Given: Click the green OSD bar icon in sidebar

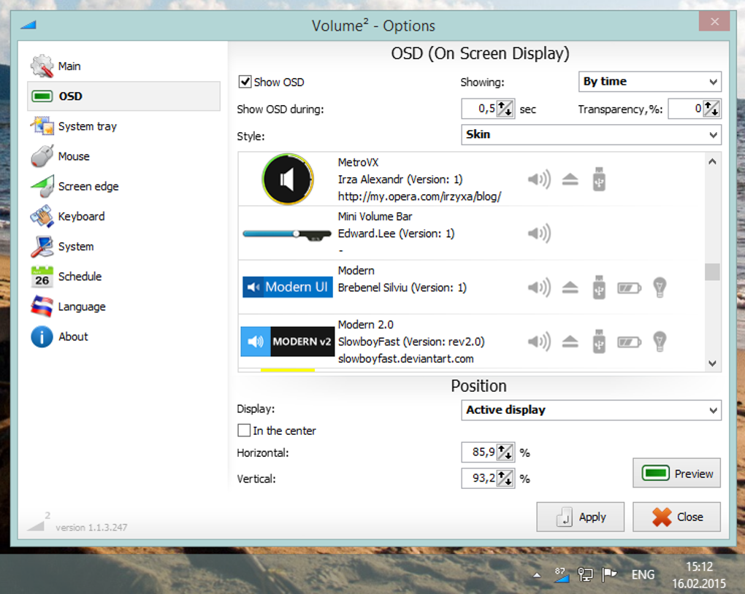Looking at the screenshot, I should click(42, 96).
